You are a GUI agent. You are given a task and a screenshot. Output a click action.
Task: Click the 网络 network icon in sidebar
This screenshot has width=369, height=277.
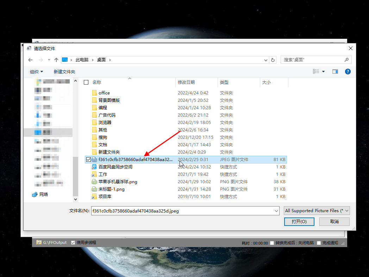coord(35,194)
